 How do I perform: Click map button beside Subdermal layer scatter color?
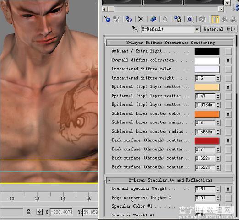coord(228,114)
